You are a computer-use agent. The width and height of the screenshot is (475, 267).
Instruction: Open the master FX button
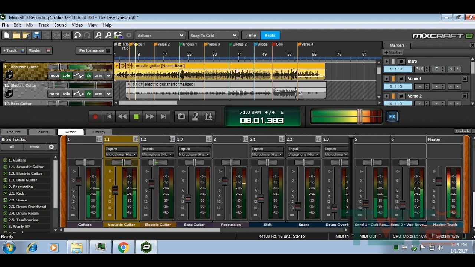[392, 116]
